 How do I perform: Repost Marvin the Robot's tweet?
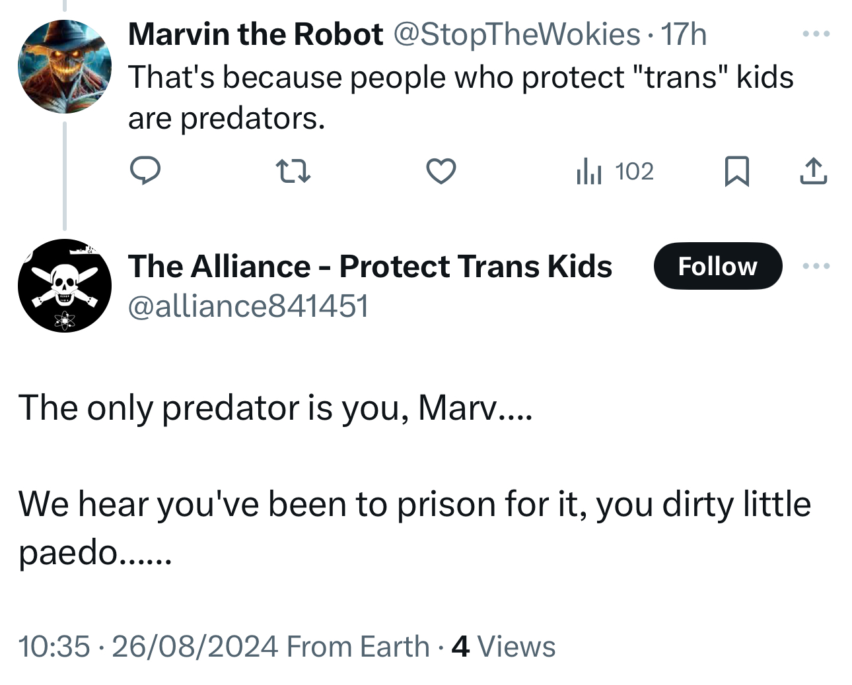(292, 172)
